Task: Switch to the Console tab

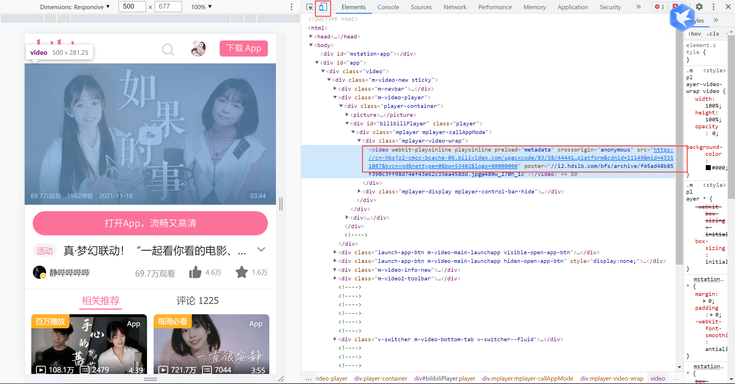Action: coord(388,7)
